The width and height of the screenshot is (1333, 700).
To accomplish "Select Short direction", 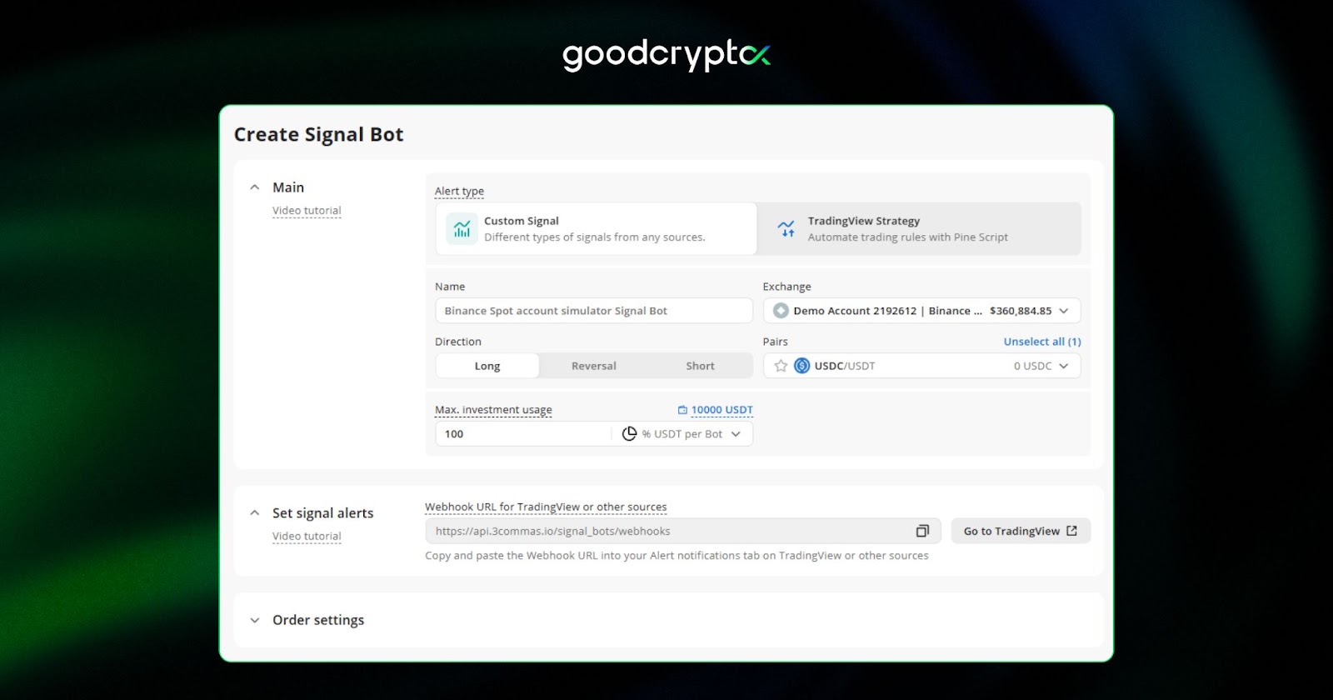I will (x=700, y=366).
